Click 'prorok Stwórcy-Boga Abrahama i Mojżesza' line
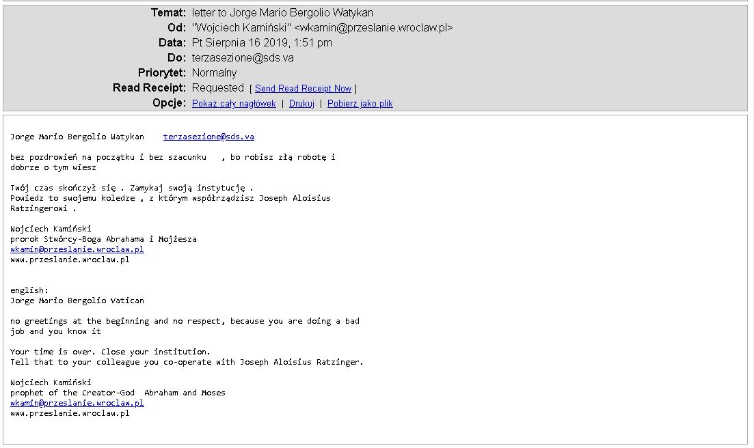This screenshot has width=754, height=448. [x=103, y=239]
